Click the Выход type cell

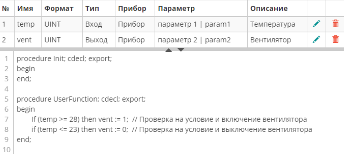(96, 40)
